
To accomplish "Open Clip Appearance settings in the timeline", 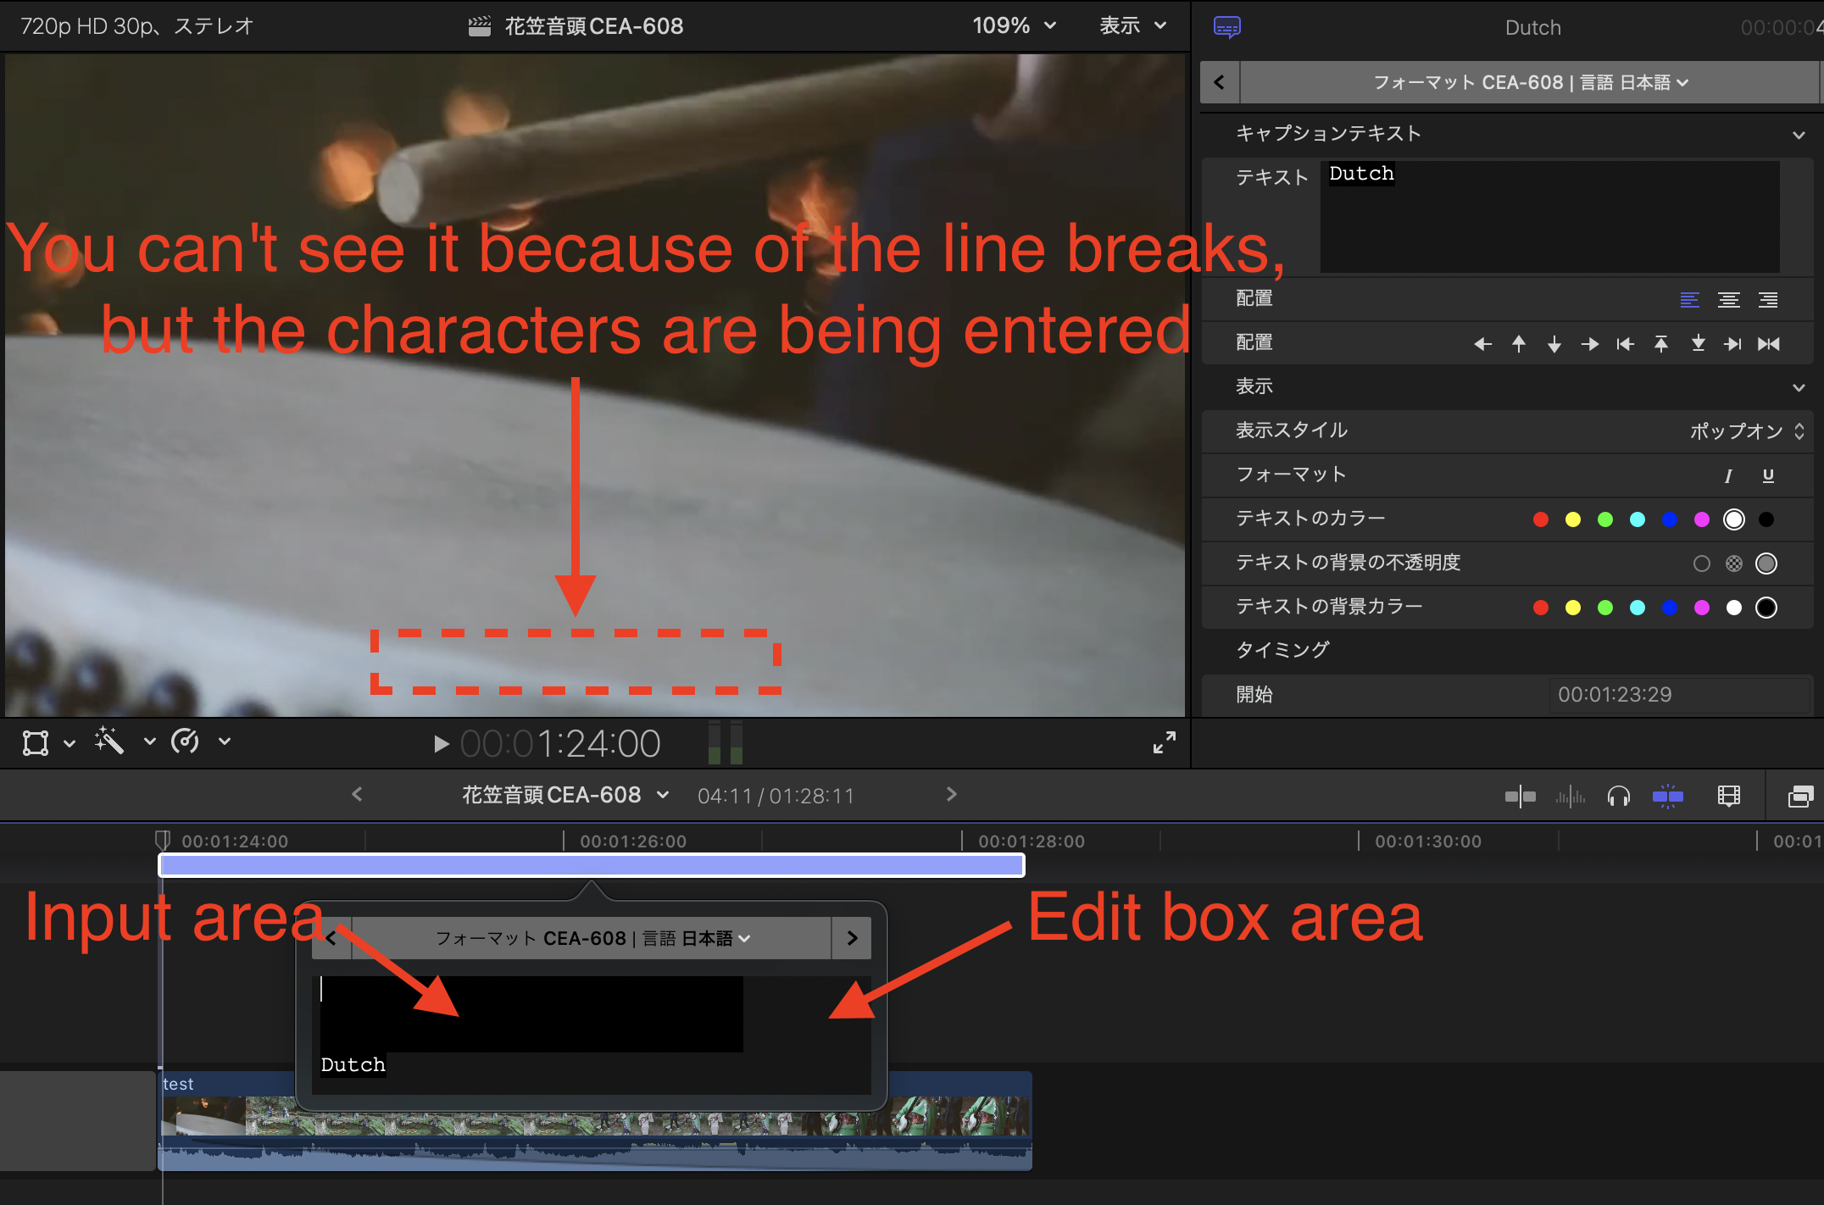I will click(1728, 795).
